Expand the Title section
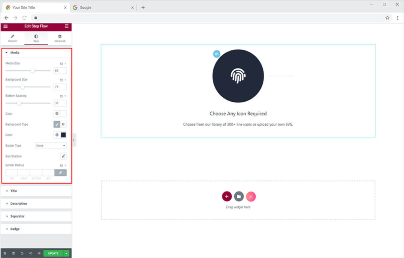The height and width of the screenshot is (258, 404). click(13, 191)
